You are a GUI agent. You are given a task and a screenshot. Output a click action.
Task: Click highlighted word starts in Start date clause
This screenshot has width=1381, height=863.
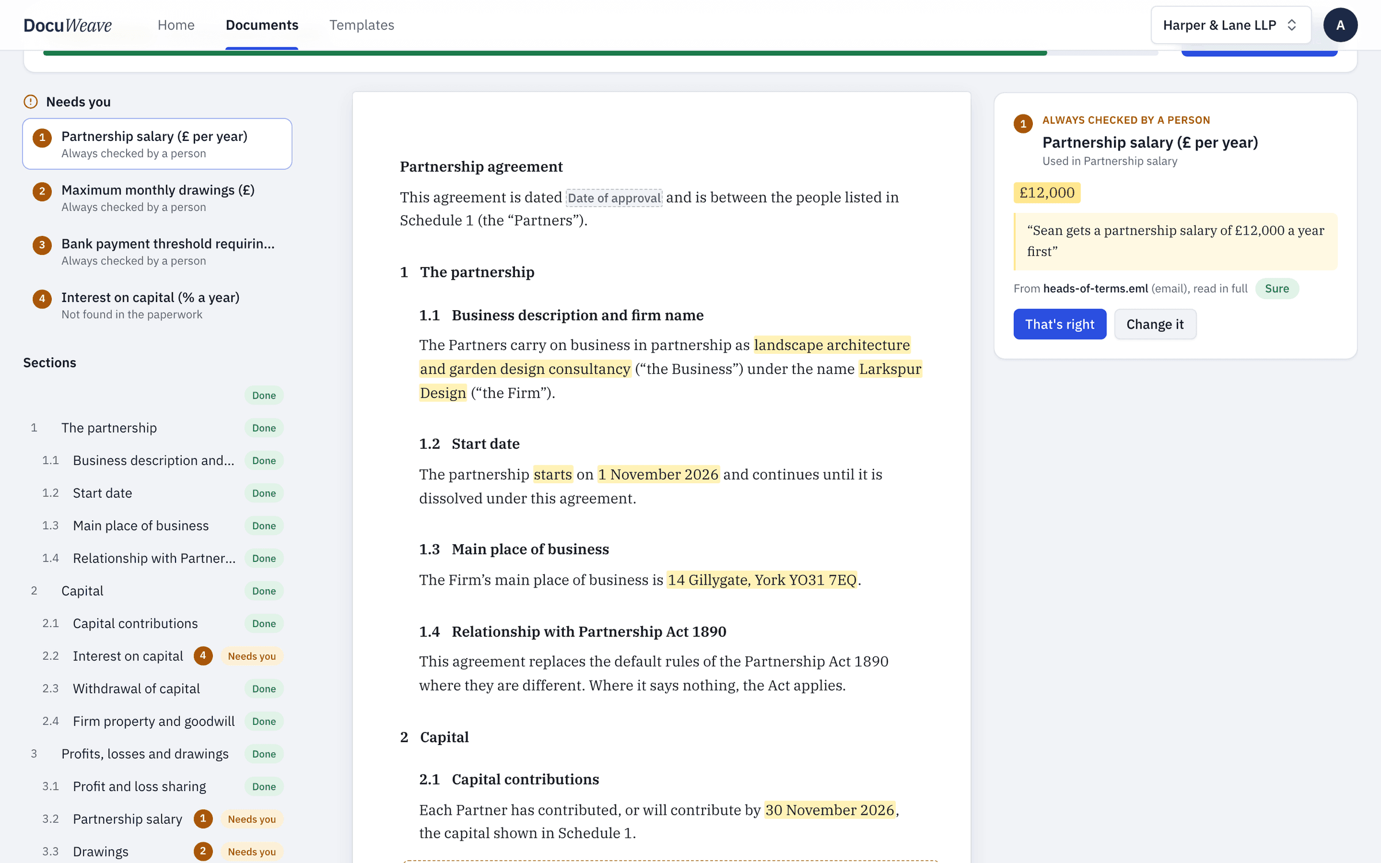coord(553,474)
